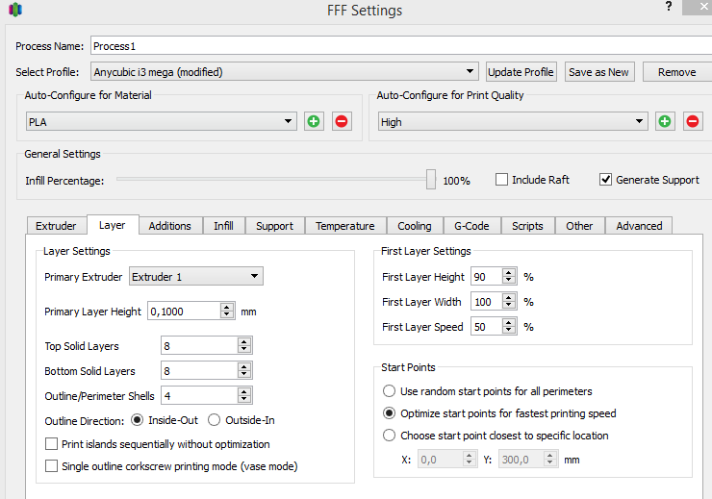The height and width of the screenshot is (499, 712).
Task: Expand the Primary Extruder dropdown
Action: [x=254, y=277]
